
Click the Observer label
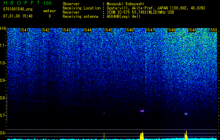pos(71,4)
